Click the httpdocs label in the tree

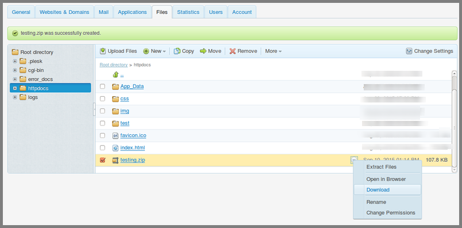[38, 88]
